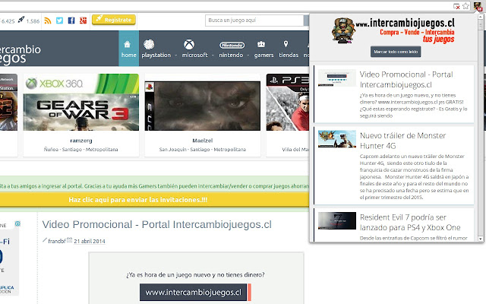Screen dimensions: 486x304
Task: Click the Xbox logo icon in navigation
Action: 189,44
